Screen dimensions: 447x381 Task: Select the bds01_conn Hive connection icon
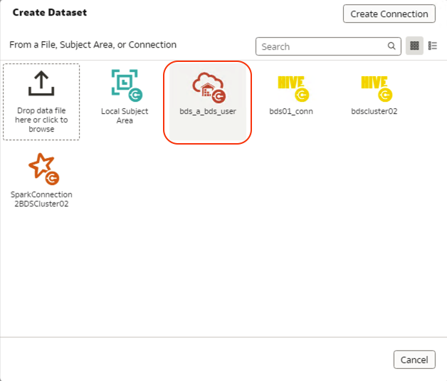[x=293, y=88]
